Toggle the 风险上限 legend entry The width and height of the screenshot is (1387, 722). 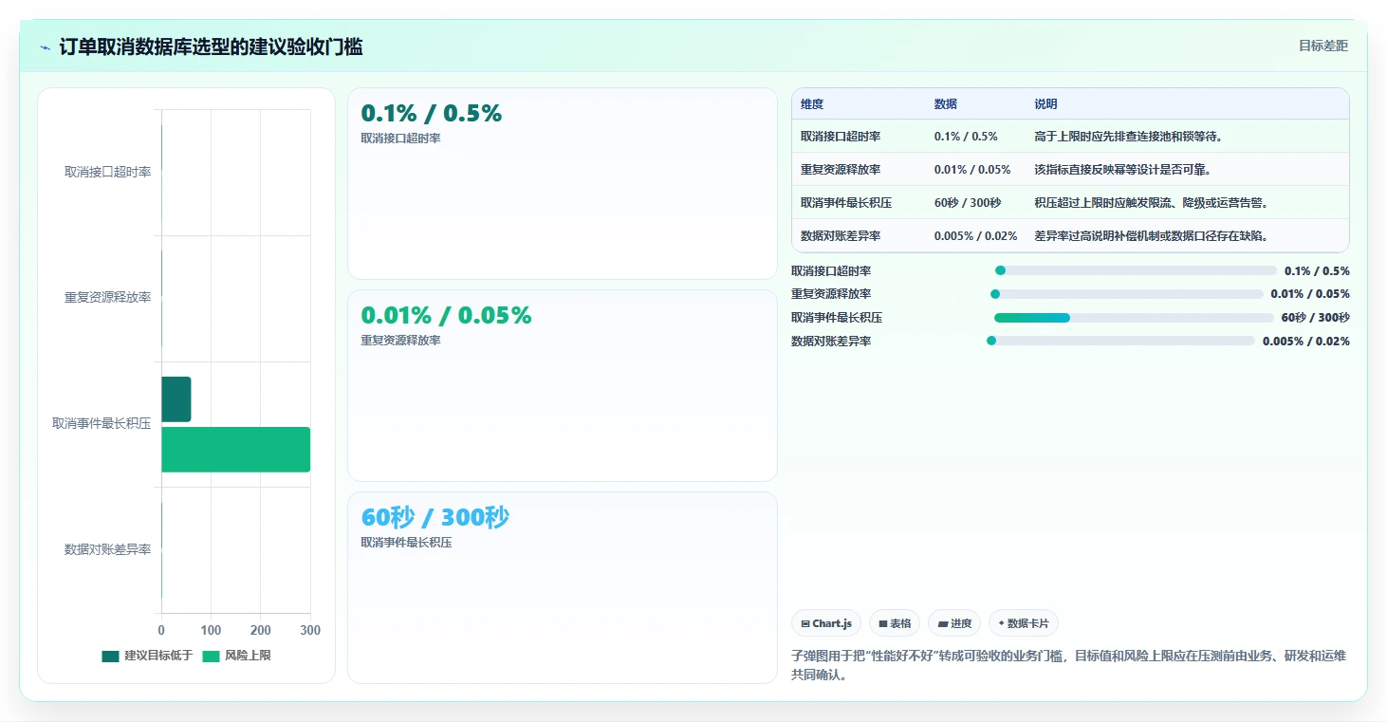click(x=236, y=656)
